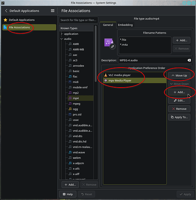The height and width of the screenshot is (200, 196).
Task: Click the window menu icon in titlebar
Action: [3, 3]
